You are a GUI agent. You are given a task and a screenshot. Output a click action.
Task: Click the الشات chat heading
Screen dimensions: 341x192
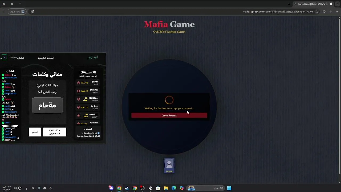(10, 71)
